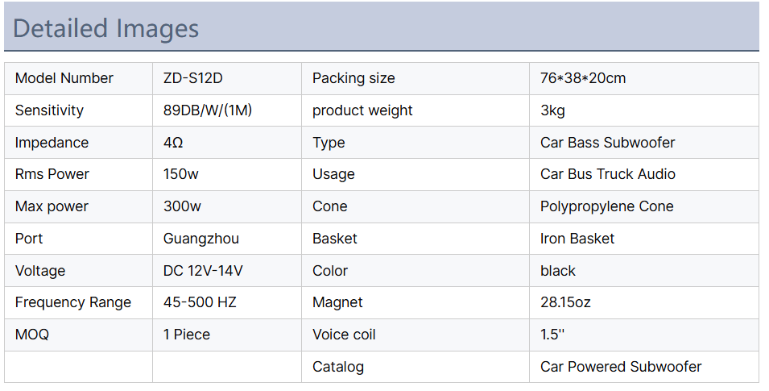
Task: Click the 45-500 HZ frequency value
Action: (200, 302)
